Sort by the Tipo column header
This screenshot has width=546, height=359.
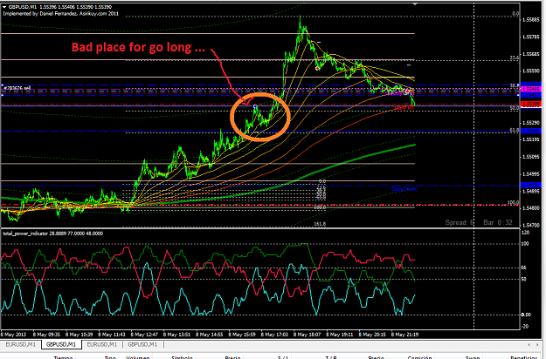point(110,357)
